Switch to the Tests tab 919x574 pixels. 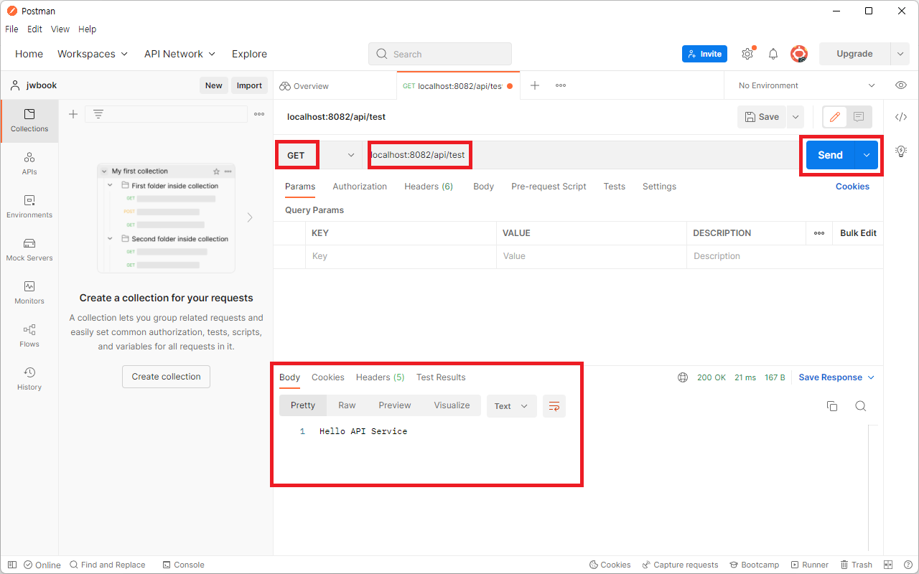point(615,187)
